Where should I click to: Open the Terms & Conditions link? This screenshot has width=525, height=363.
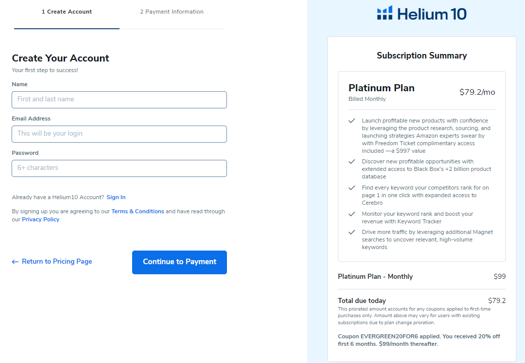coord(138,212)
